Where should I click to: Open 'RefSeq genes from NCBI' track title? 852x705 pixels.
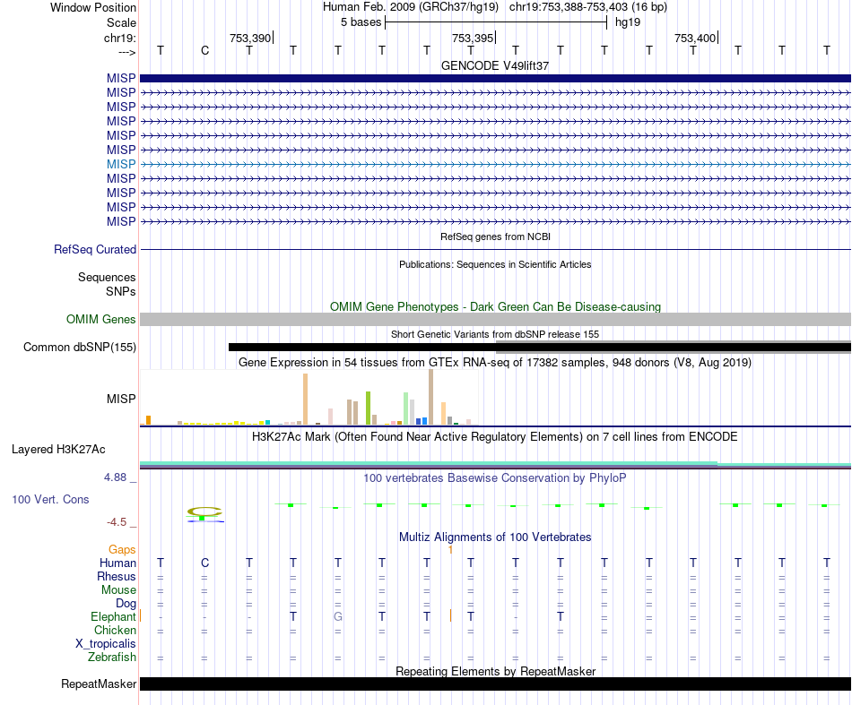(495, 236)
